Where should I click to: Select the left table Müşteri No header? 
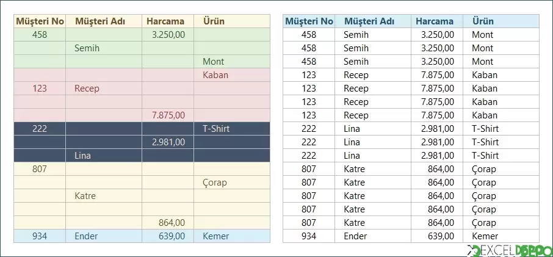click(x=40, y=21)
